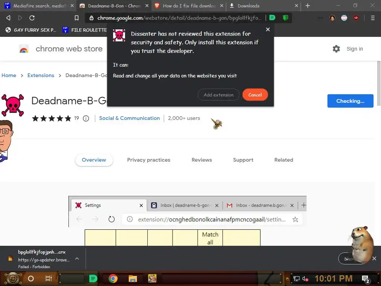Open Google Chrome from the taskbar
Screen dimensions: 381x286
(x=113, y=279)
